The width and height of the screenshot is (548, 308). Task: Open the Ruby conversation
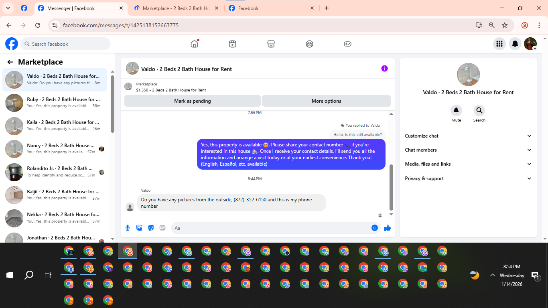tap(55, 103)
